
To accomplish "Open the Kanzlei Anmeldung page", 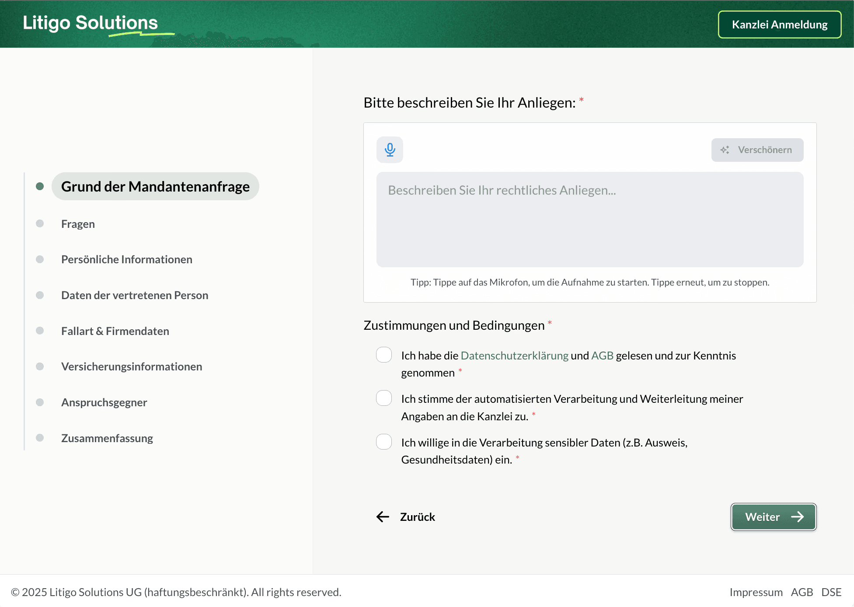I will click(x=780, y=24).
